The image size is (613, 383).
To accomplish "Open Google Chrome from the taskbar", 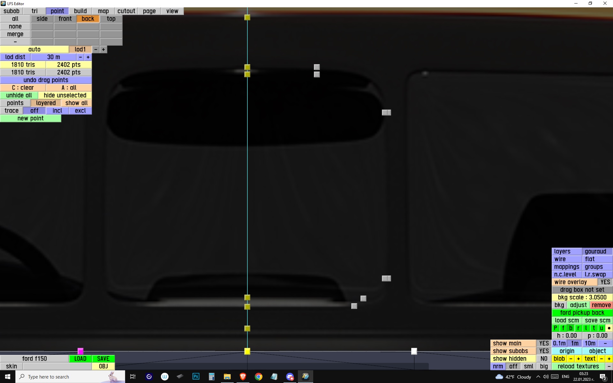I will click(258, 377).
